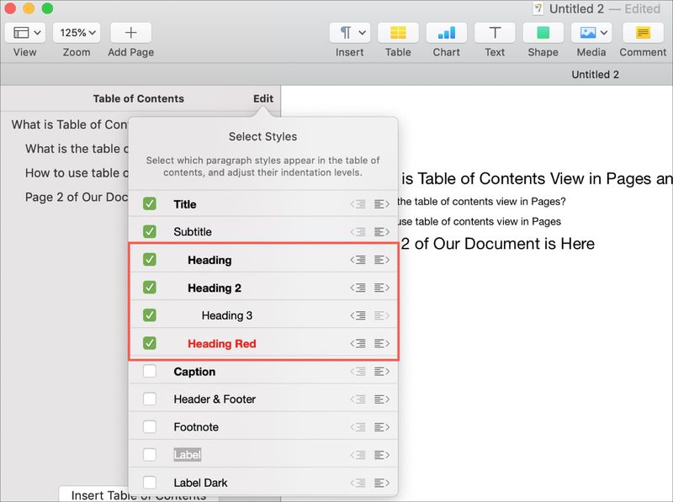This screenshot has height=502, width=673.
Task: Check the Label Dark style checkbox
Action: click(150, 483)
